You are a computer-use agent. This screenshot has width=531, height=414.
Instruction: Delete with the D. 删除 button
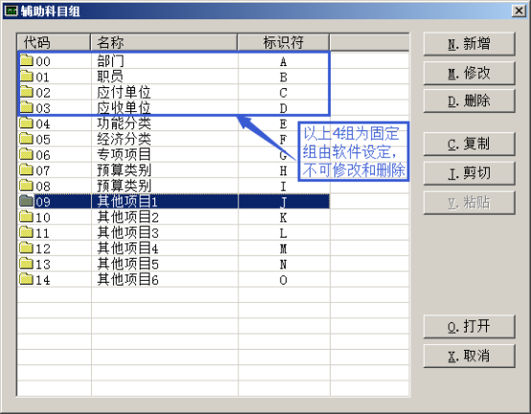470,101
